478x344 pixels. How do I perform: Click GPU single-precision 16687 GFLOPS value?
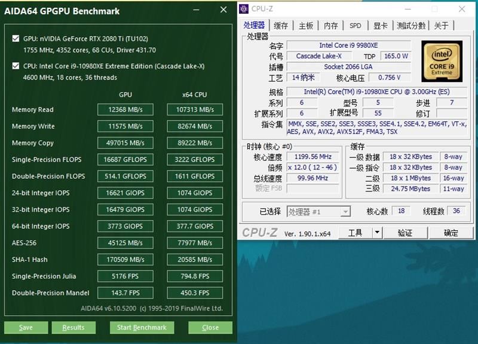point(125,160)
